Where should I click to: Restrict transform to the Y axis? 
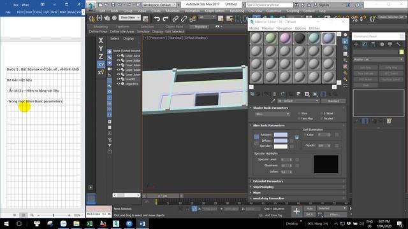coord(101,48)
